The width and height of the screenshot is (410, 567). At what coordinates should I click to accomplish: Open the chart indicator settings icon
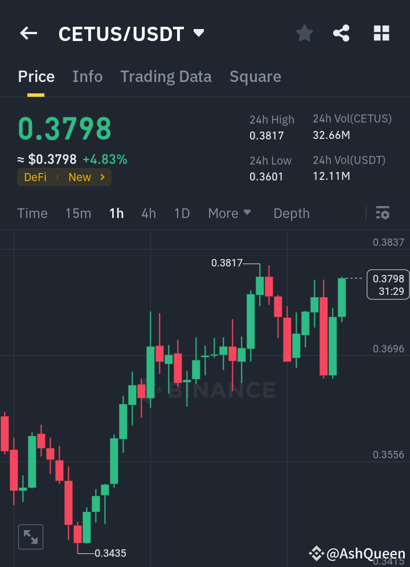pyautogui.click(x=382, y=213)
